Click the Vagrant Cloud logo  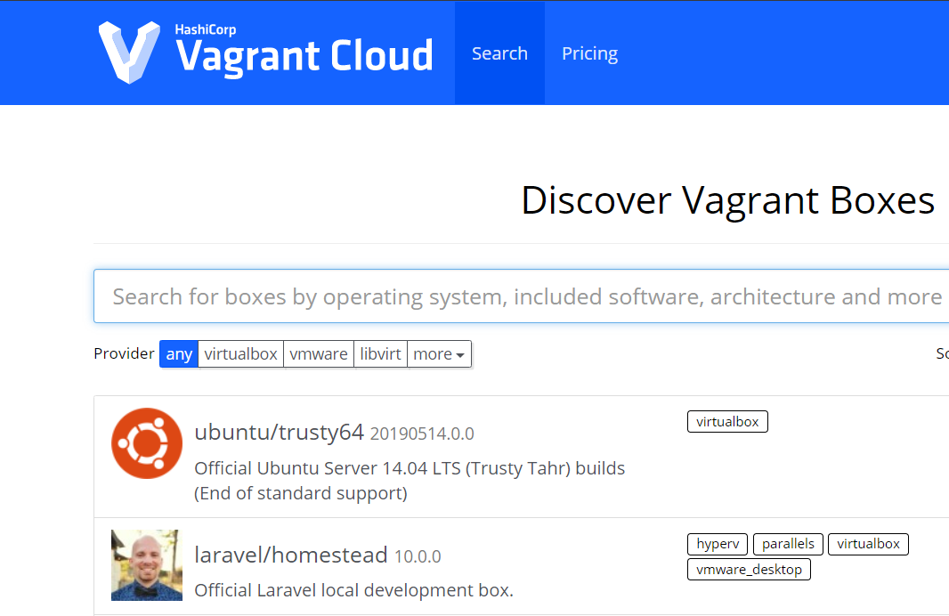pos(267,53)
